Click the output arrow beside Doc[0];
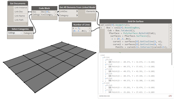Viewport: 176px width, 101px height. pyautogui.click(x=56, y=12)
